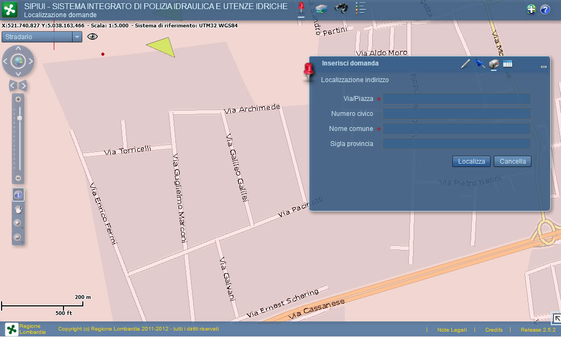Click the SIPIUI green logo top left
The image size is (561, 337).
(10, 10)
